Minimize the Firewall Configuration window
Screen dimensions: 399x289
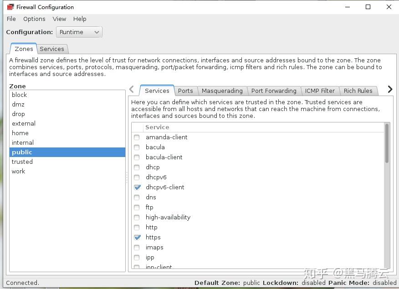[348, 7]
